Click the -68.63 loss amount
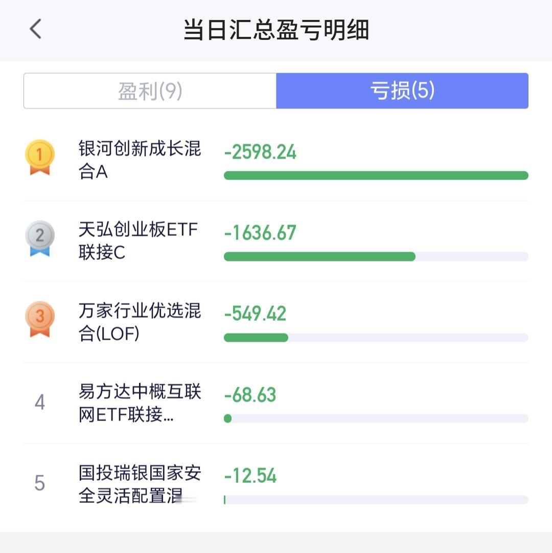The width and height of the screenshot is (552, 553). click(250, 395)
